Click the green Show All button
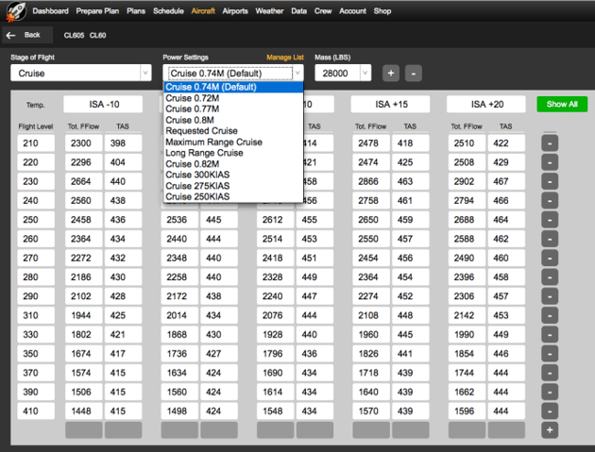 coord(560,104)
